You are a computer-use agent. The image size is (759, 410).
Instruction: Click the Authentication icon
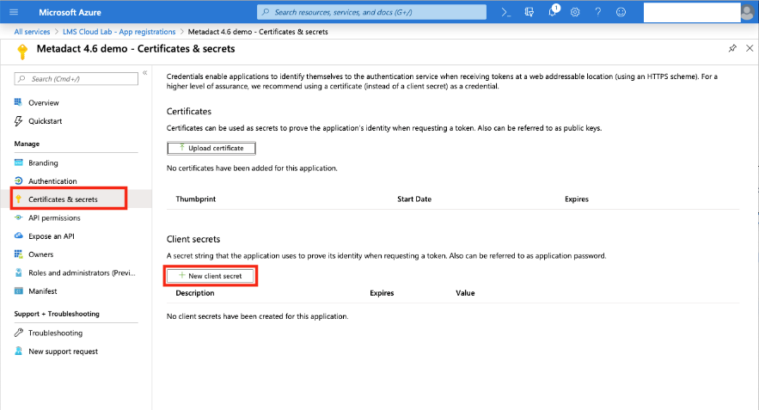18,181
